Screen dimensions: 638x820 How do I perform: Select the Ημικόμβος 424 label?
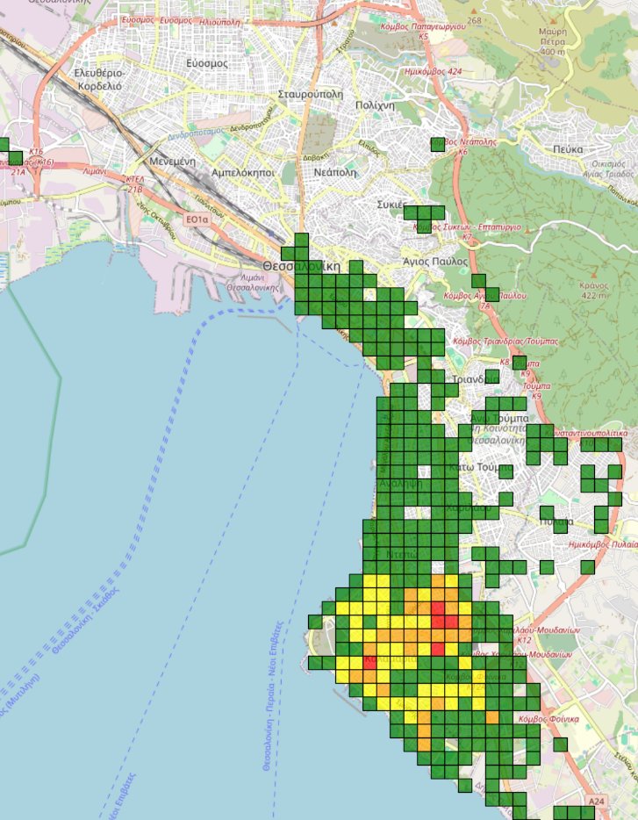click(x=433, y=71)
